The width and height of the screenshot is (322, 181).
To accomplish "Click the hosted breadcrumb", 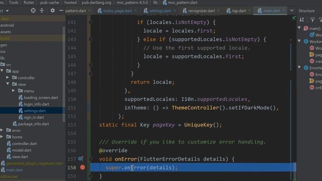I will [70, 3].
